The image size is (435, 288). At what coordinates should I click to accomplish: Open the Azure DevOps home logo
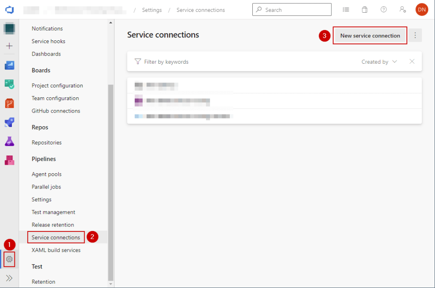(9, 9)
